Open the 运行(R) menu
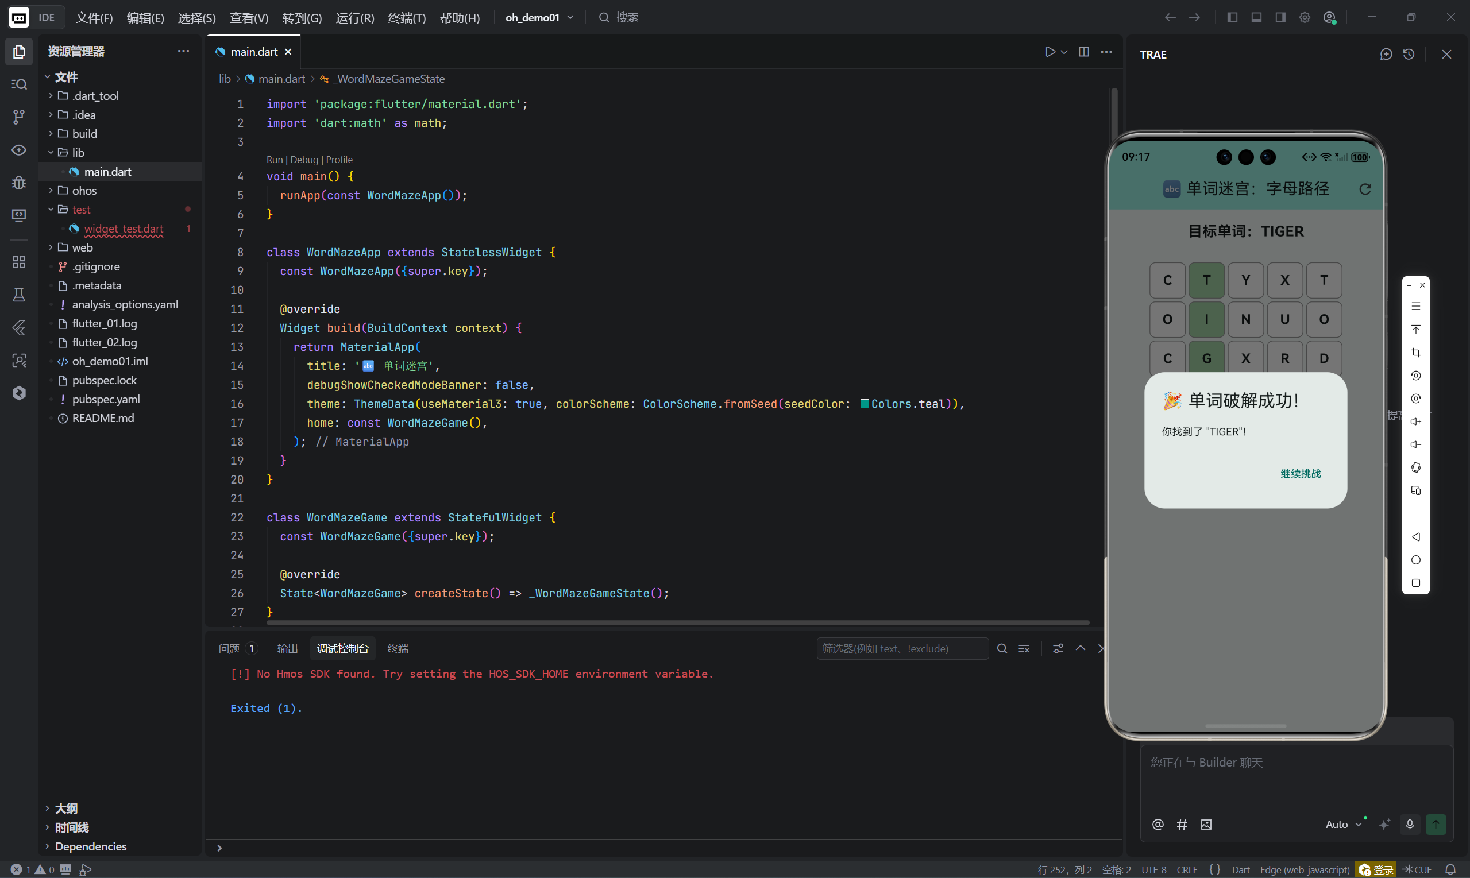Viewport: 1470px width, 878px height. [354, 18]
